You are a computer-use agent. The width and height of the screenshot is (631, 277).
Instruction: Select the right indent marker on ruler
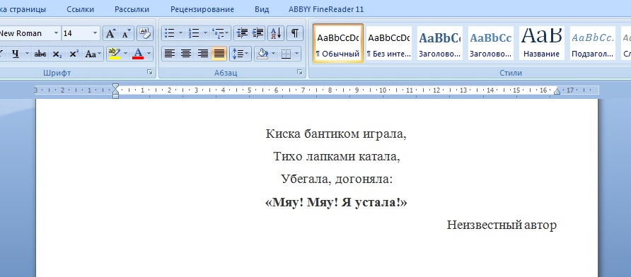click(557, 92)
